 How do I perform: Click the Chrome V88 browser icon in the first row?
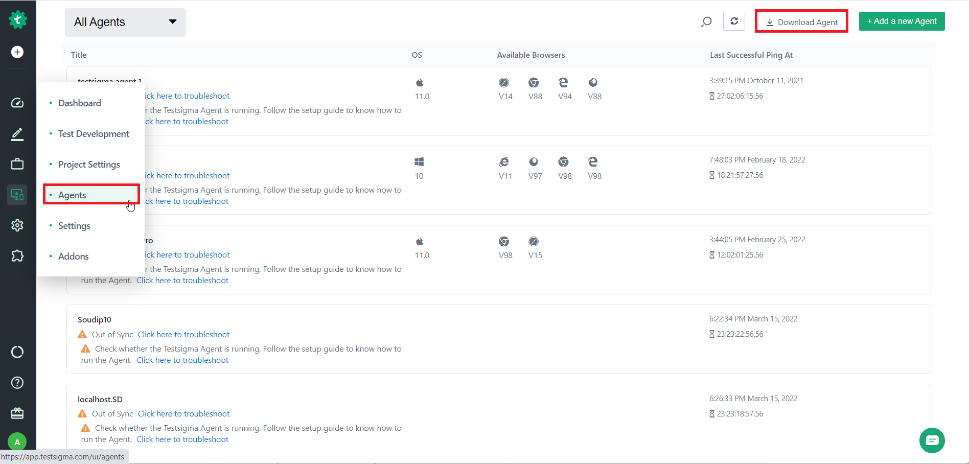534,82
